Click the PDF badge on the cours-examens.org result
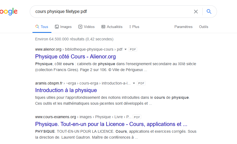The height and width of the screenshot is (144, 237). coord(137,117)
